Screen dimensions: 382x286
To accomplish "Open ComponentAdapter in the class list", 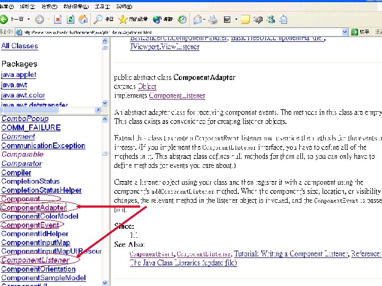I will click(x=33, y=208).
